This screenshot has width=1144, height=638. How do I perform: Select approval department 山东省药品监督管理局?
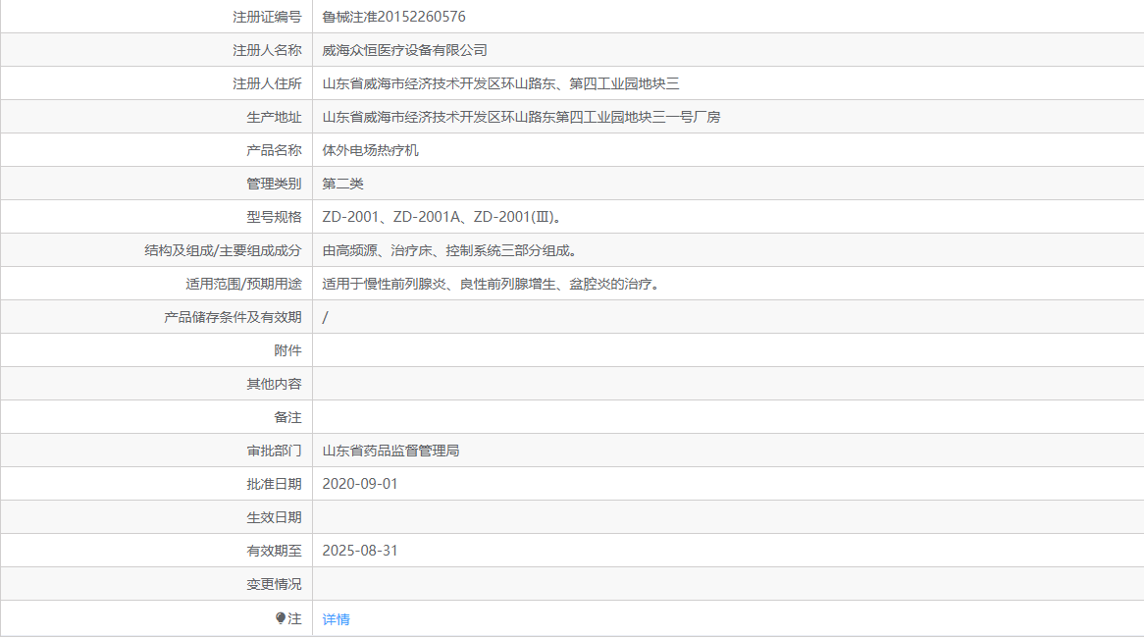click(391, 452)
